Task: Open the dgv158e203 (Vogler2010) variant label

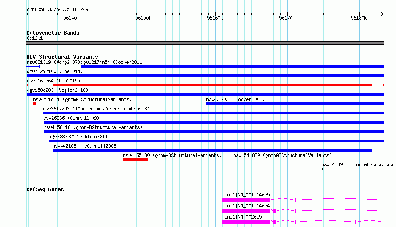Action: (57, 90)
